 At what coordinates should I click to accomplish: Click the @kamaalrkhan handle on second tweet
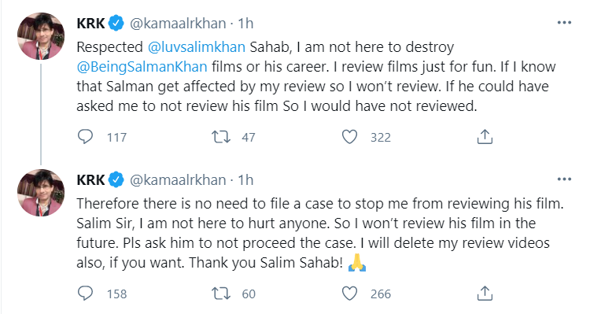pyautogui.click(x=178, y=180)
